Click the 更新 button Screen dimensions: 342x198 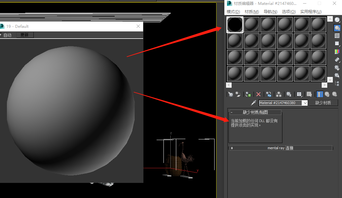coord(25,35)
